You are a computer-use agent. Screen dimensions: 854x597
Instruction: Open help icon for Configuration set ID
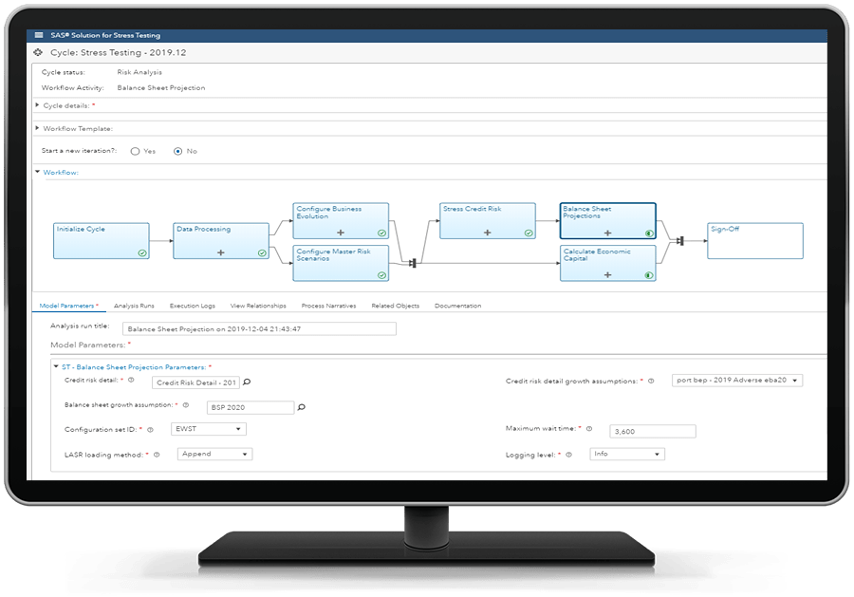(150, 430)
